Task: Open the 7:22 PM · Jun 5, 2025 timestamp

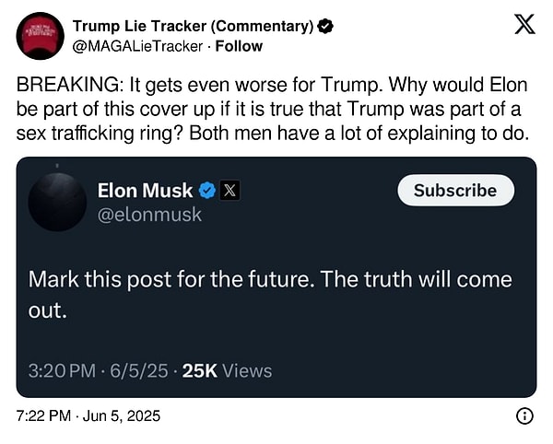Action: pyautogui.click(x=88, y=416)
